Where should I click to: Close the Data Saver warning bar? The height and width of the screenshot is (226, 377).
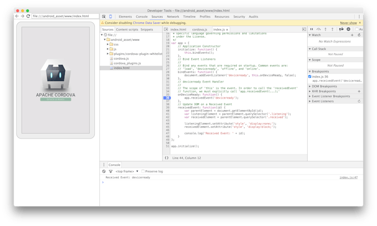click(x=360, y=23)
